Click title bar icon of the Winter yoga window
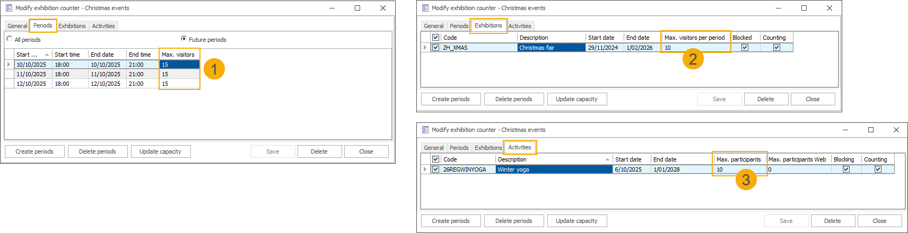The height and width of the screenshot is (233, 908). click(425, 130)
